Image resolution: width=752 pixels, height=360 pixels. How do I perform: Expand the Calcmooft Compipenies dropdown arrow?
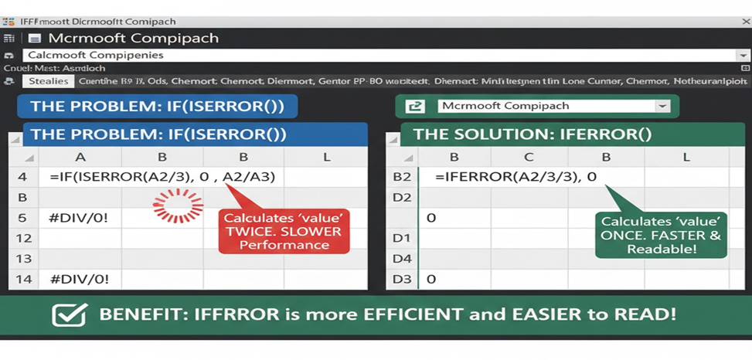[742, 56]
